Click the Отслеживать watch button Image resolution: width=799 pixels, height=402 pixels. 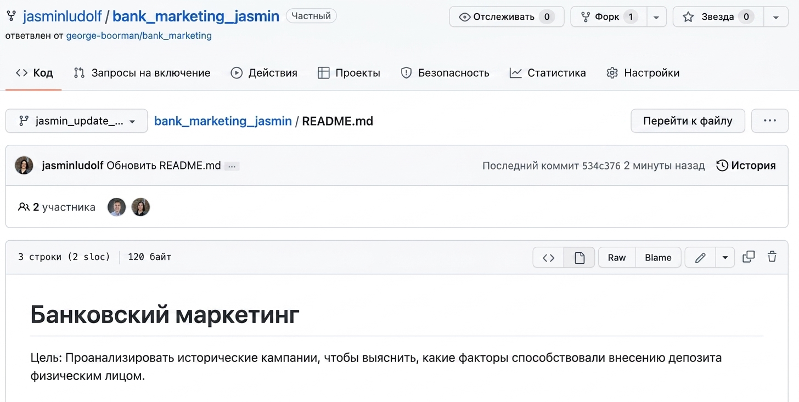point(505,17)
